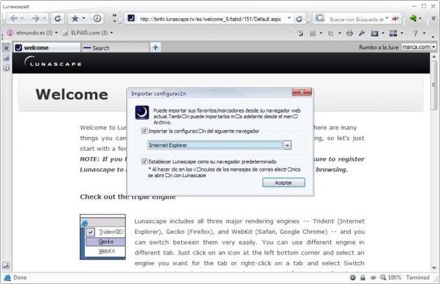Screen dimensions: 440x284
Task: Click the address bar URL field
Action: tap(210, 19)
